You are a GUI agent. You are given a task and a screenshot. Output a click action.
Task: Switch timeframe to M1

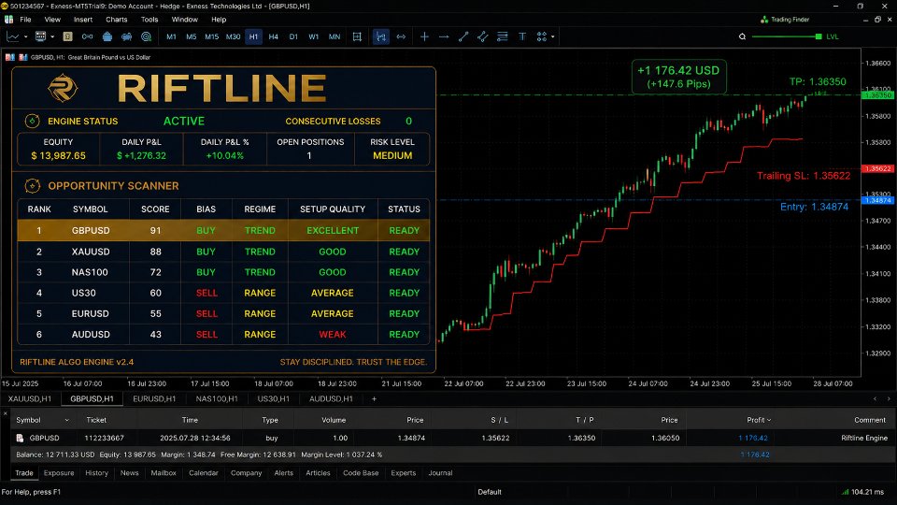[171, 36]
